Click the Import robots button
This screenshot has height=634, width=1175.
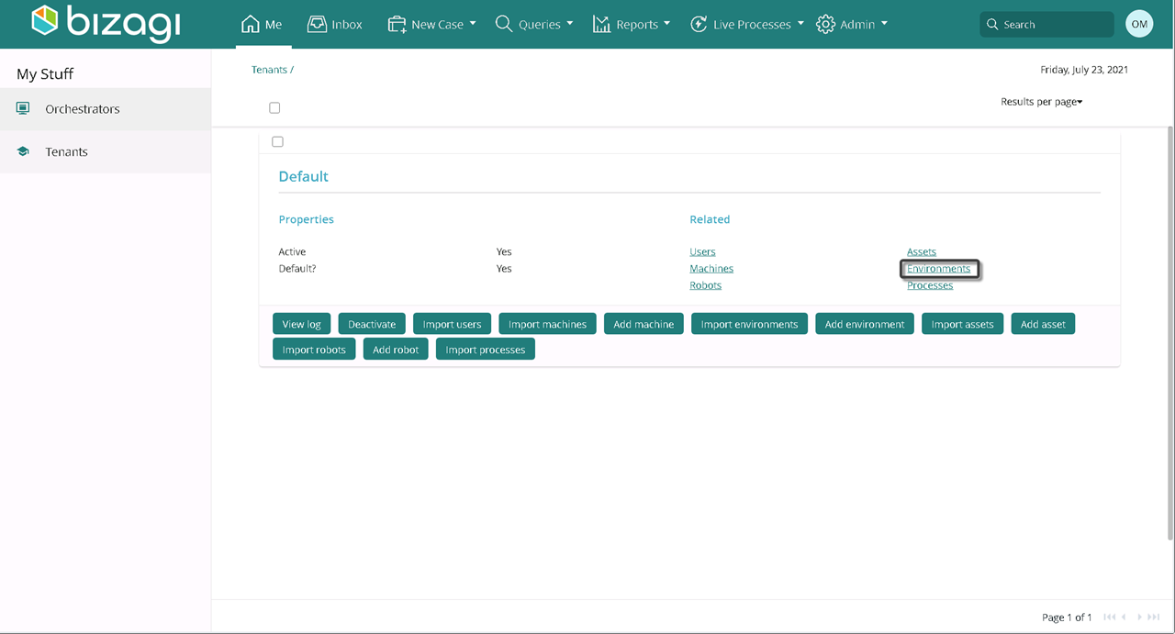(x=314, y=350)
